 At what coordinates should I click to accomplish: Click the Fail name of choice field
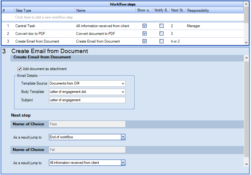point(87,150)
